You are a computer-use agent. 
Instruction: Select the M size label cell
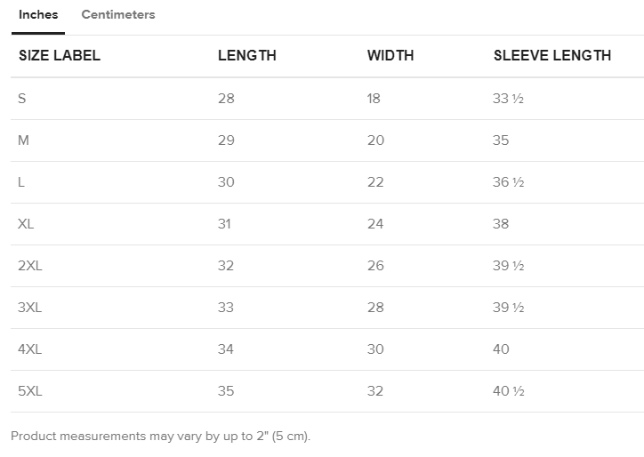click(24, 140)
